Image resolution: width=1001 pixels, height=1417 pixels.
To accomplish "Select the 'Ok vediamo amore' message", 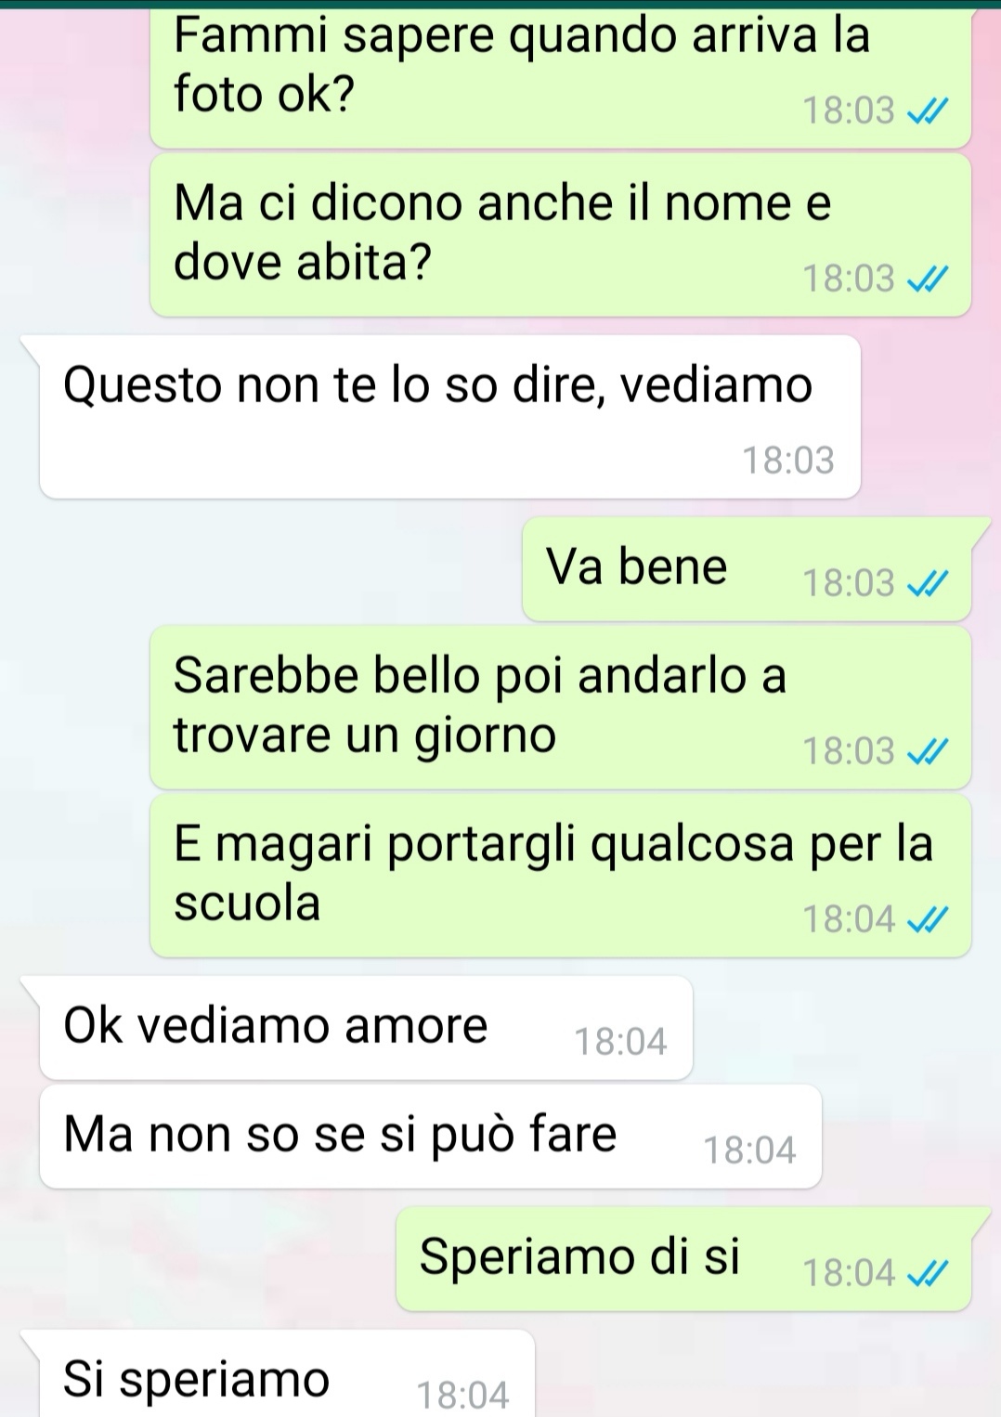I will click(x=366, y=1028).
